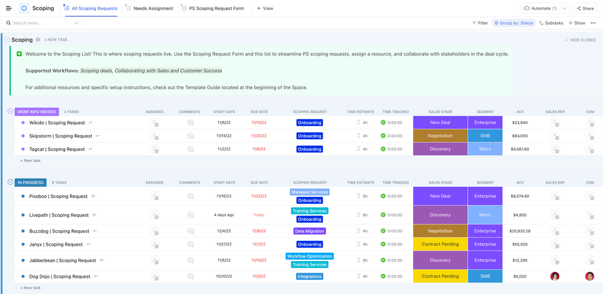Image resolution: width=603 pixels, height=294 pixels.
Task: Toggle Show options in toolbar
Action: coord(576,23)
